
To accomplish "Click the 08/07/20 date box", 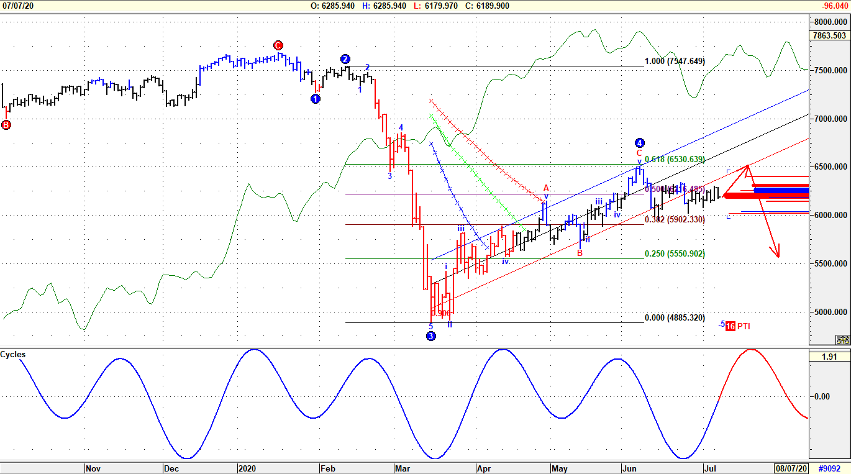I will (x=791, y=468).
